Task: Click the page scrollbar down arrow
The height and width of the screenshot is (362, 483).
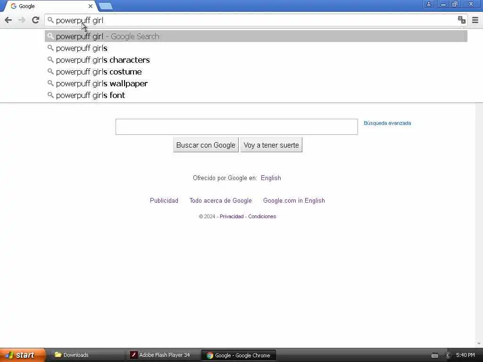Action: [479, 344]
